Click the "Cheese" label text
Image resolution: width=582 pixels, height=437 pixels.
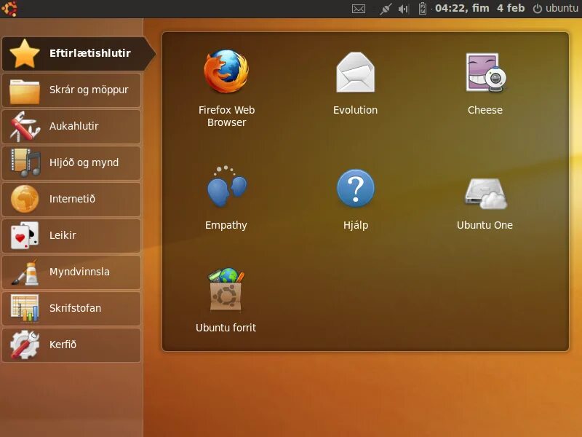(x=485, y=110)
